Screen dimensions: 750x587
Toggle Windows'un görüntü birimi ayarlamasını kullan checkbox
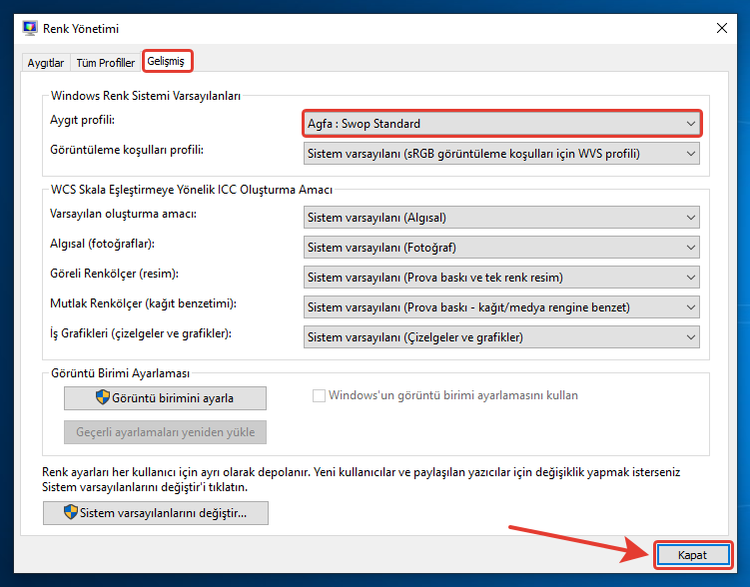coord(320,395)
